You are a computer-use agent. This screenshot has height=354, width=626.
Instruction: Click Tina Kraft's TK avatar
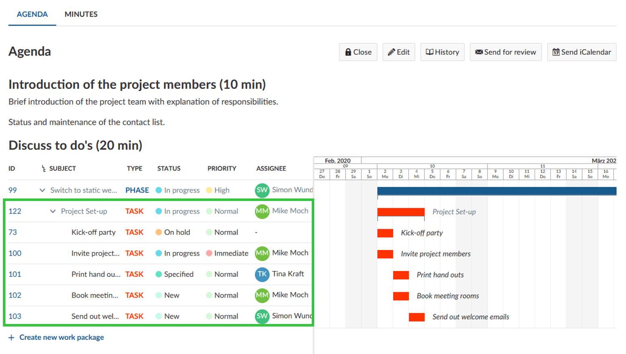pos(262,274)
